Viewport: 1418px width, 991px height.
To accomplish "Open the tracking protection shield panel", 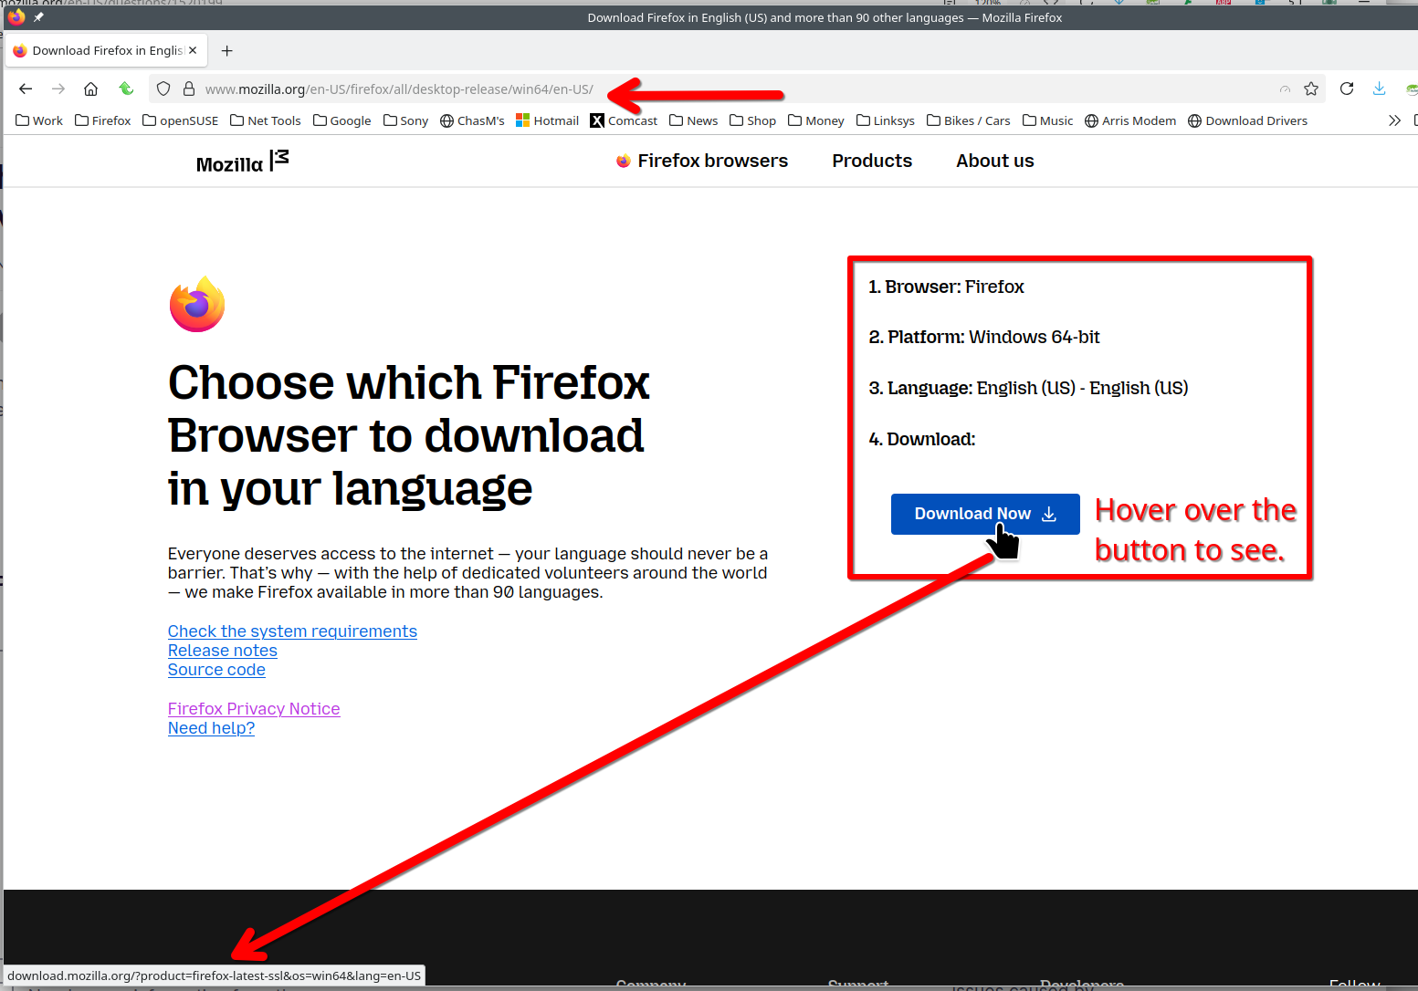I will coord(163,89).
